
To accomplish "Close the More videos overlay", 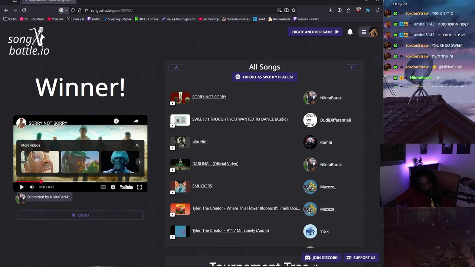I will point(137,145).
